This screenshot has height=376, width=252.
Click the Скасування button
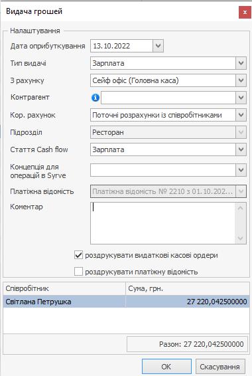220,367
